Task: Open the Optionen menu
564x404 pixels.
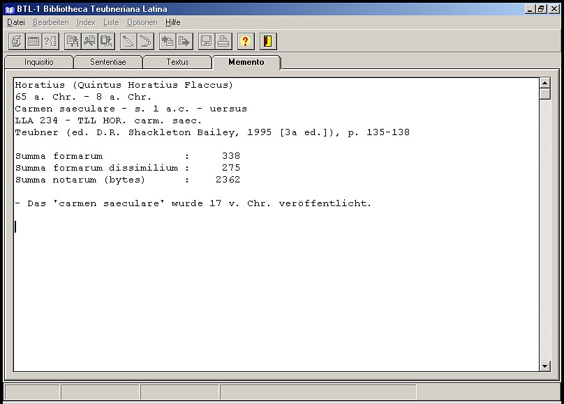Action: point(142,22)
